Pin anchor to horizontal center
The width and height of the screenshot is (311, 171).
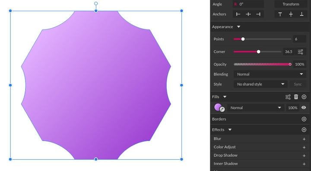(x=248, y=14)
